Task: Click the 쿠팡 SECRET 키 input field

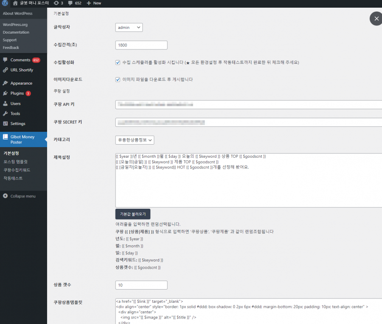Action: (x=249, y=122)
